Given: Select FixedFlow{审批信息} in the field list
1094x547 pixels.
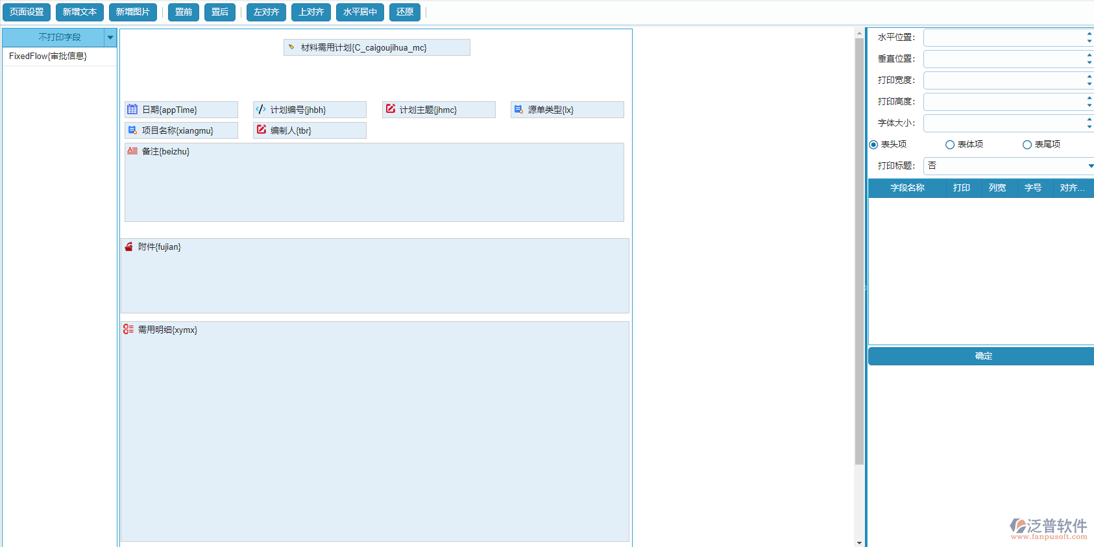Looking at the screenshot, I should click(60, 56).
